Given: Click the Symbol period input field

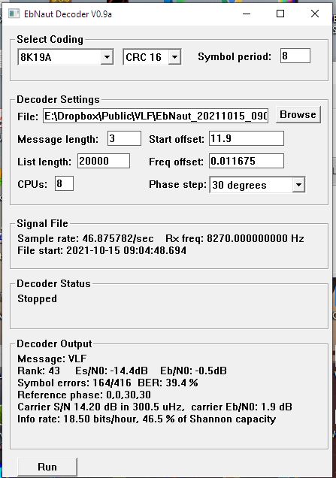Looking at the screenshot, I should 295,56.
